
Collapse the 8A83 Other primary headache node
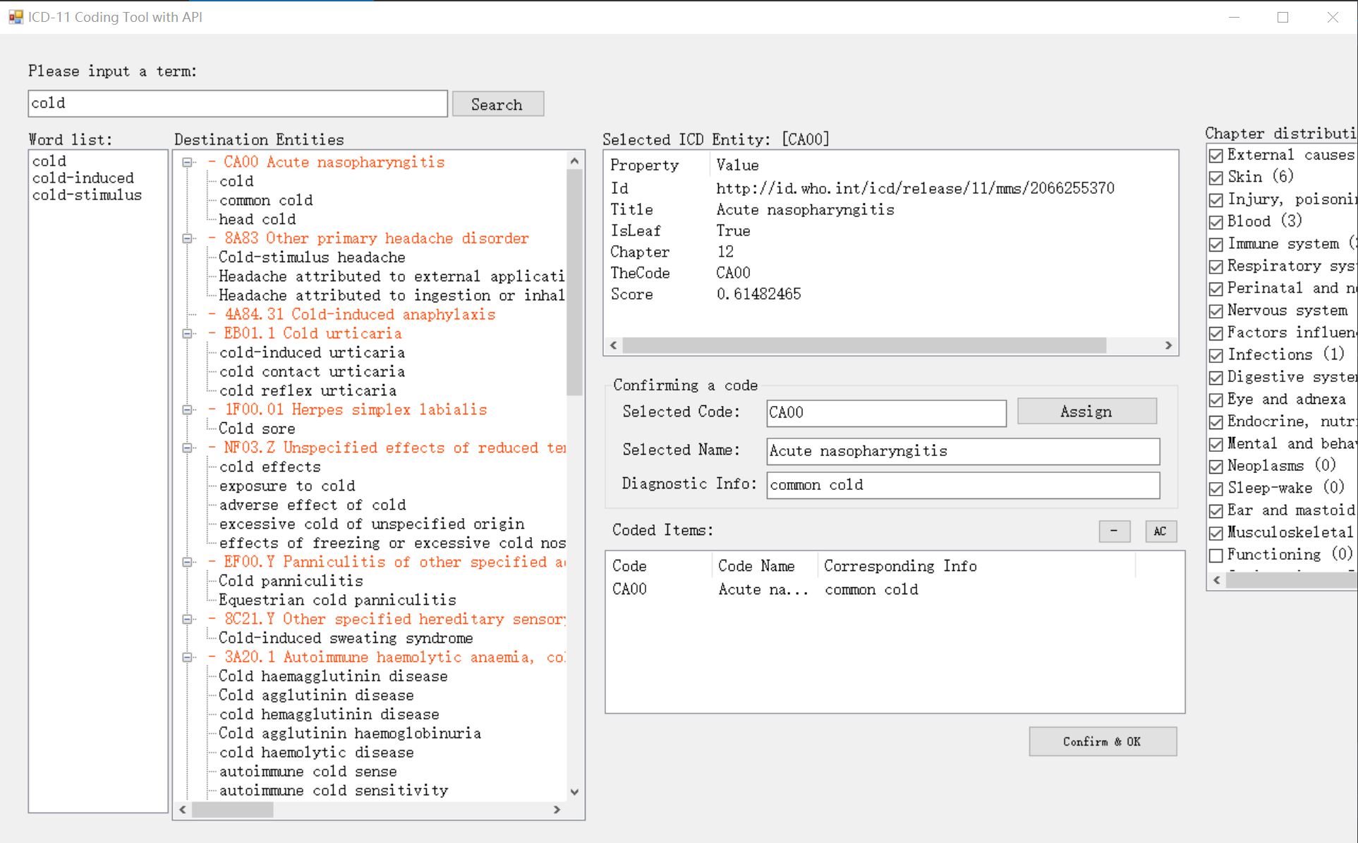click(188, 238)
